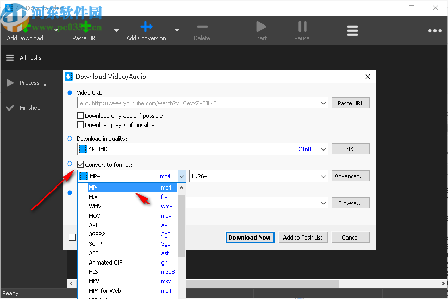Click the Start play icon
The height and width of the screenshot is (299, 448).
coord(261,27)
